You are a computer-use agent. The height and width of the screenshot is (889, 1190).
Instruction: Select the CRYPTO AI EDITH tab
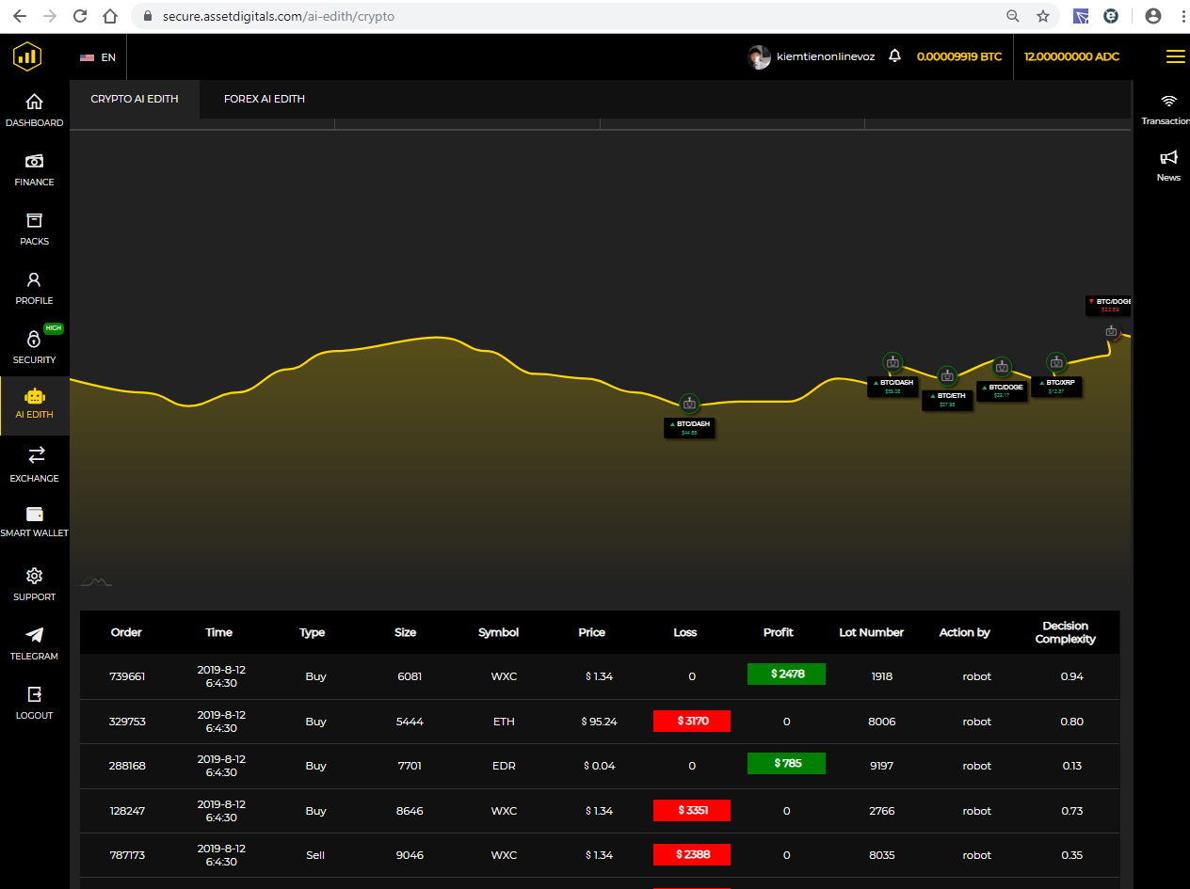click(134, 99)
